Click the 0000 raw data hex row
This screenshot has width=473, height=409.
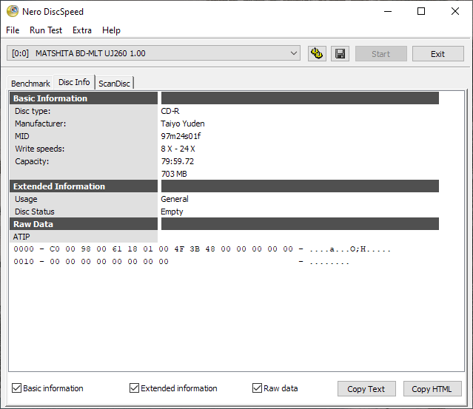pyautogui.click(x=202, y=249)
